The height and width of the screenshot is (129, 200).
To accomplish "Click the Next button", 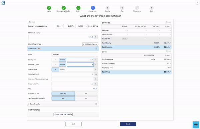I will [128, 124].
